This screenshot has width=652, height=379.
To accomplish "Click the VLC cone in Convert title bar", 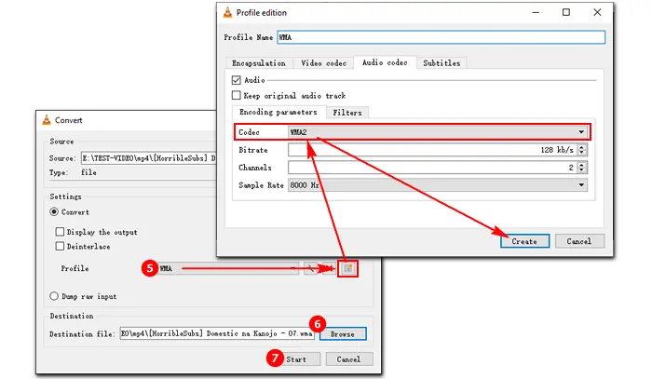I will (48, 119).
